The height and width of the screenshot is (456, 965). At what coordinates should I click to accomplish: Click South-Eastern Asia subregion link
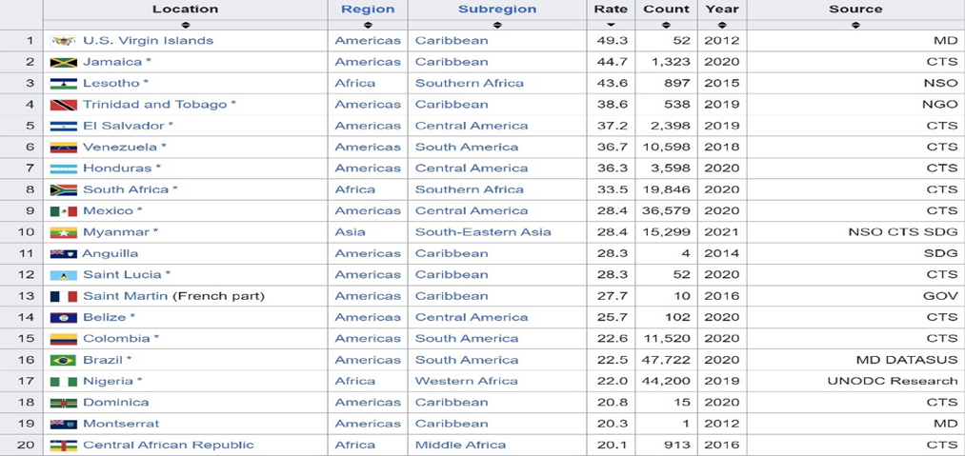pyautogui.click(x=483, y=232)
